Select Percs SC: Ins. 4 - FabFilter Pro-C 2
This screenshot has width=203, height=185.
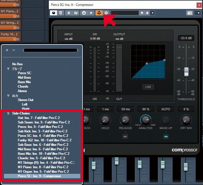[x=43, y=136]
